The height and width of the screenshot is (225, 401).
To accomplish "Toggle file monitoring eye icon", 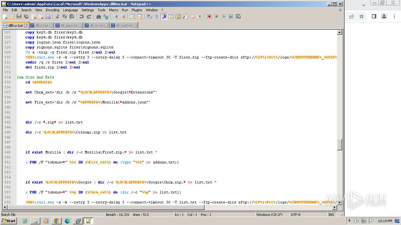I will tap(200, 17).
